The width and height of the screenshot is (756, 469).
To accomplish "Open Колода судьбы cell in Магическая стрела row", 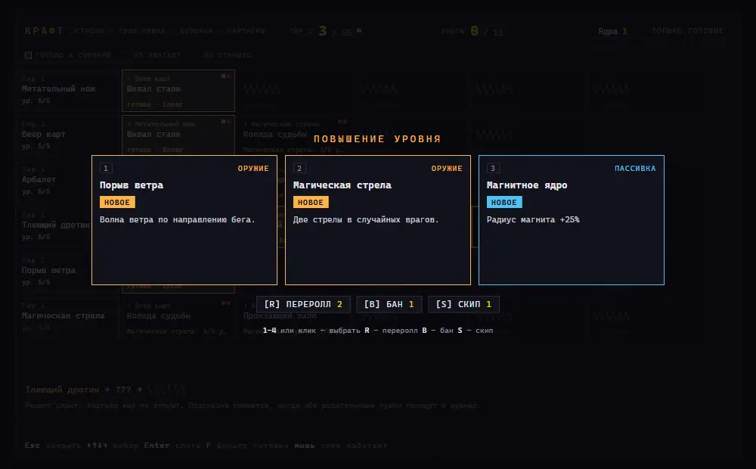I will click(178, 318).
